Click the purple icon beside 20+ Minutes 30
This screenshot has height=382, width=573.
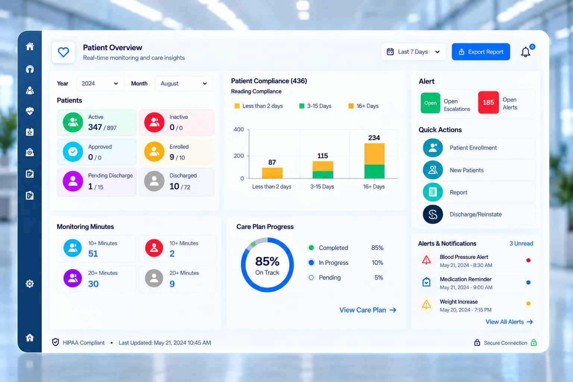[73, 278]
